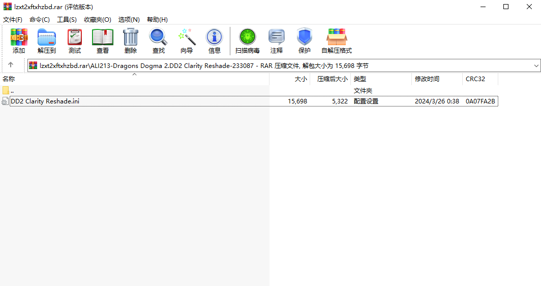Sort by 修改时间 column header

click(427, 79)
